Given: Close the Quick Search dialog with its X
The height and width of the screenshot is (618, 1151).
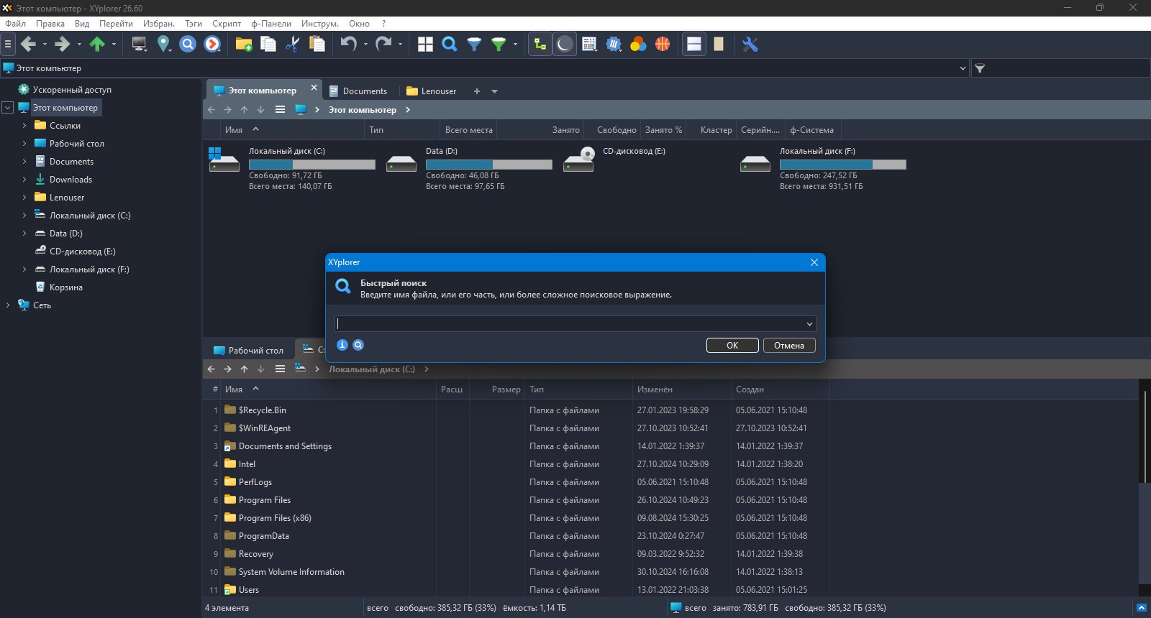Looking at the screenshot, I should pyautogui.click(x=814, y=262).
